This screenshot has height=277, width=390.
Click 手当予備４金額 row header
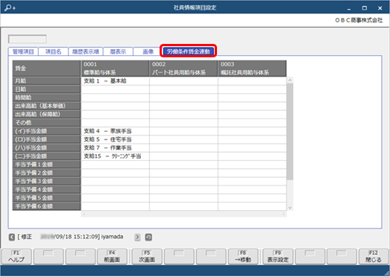(46, 190)
